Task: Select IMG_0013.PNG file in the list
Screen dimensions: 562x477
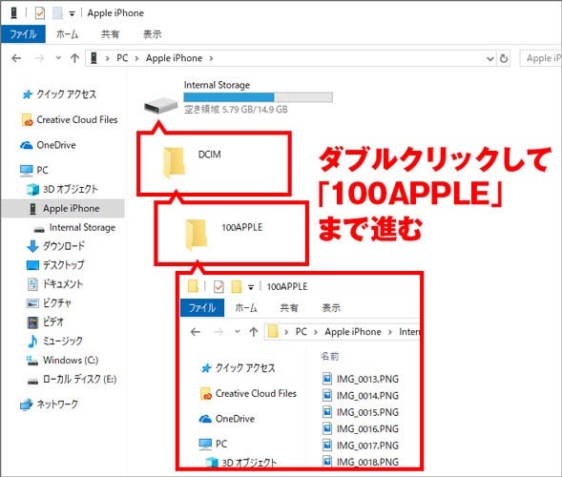Action: coord(361,379)
